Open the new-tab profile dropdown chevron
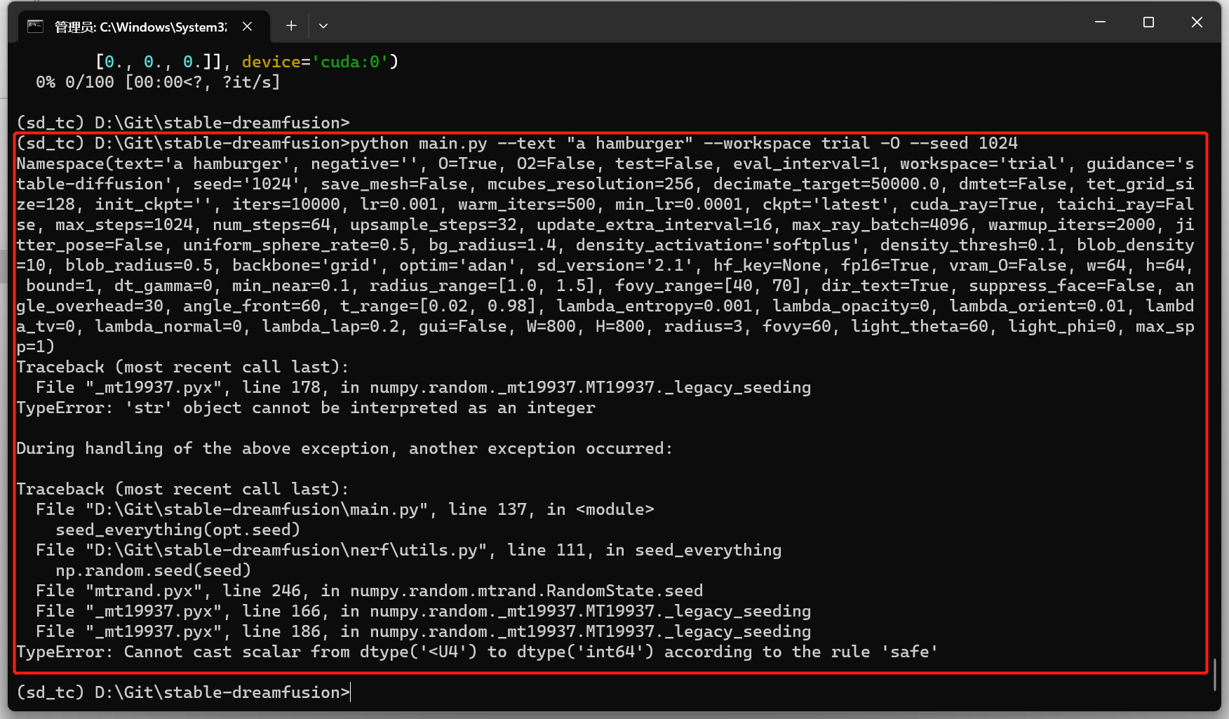The image size is (1229, 719). tap(323, 25)
